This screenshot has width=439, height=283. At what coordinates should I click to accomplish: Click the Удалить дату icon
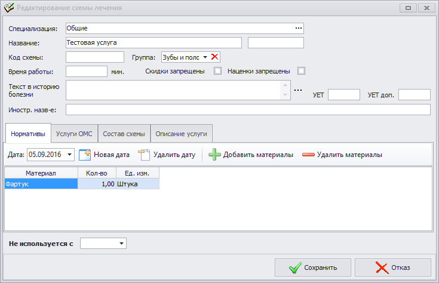(x=144, y=155)
